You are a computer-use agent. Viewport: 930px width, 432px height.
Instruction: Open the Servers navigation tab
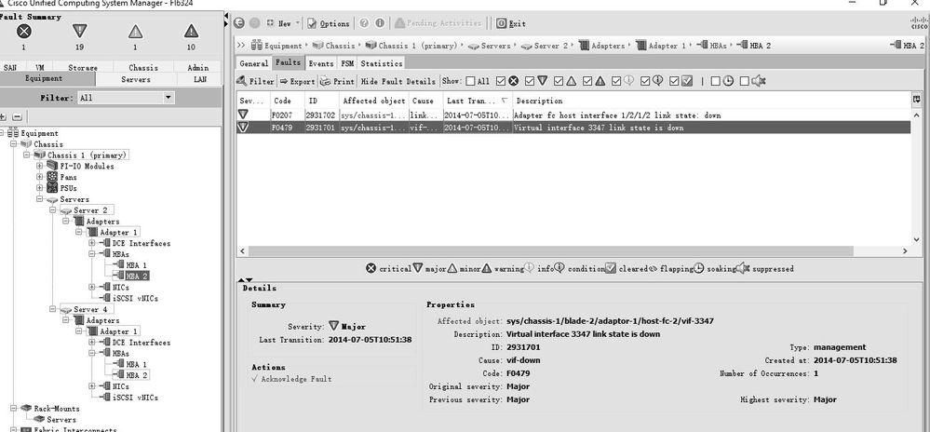[x=136, y=79]
